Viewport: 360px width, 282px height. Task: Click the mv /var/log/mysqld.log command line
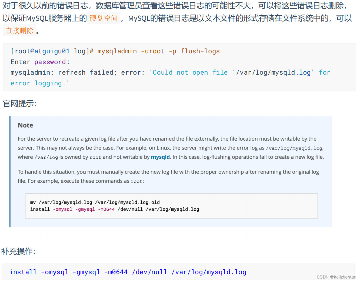tap(95, 202)
